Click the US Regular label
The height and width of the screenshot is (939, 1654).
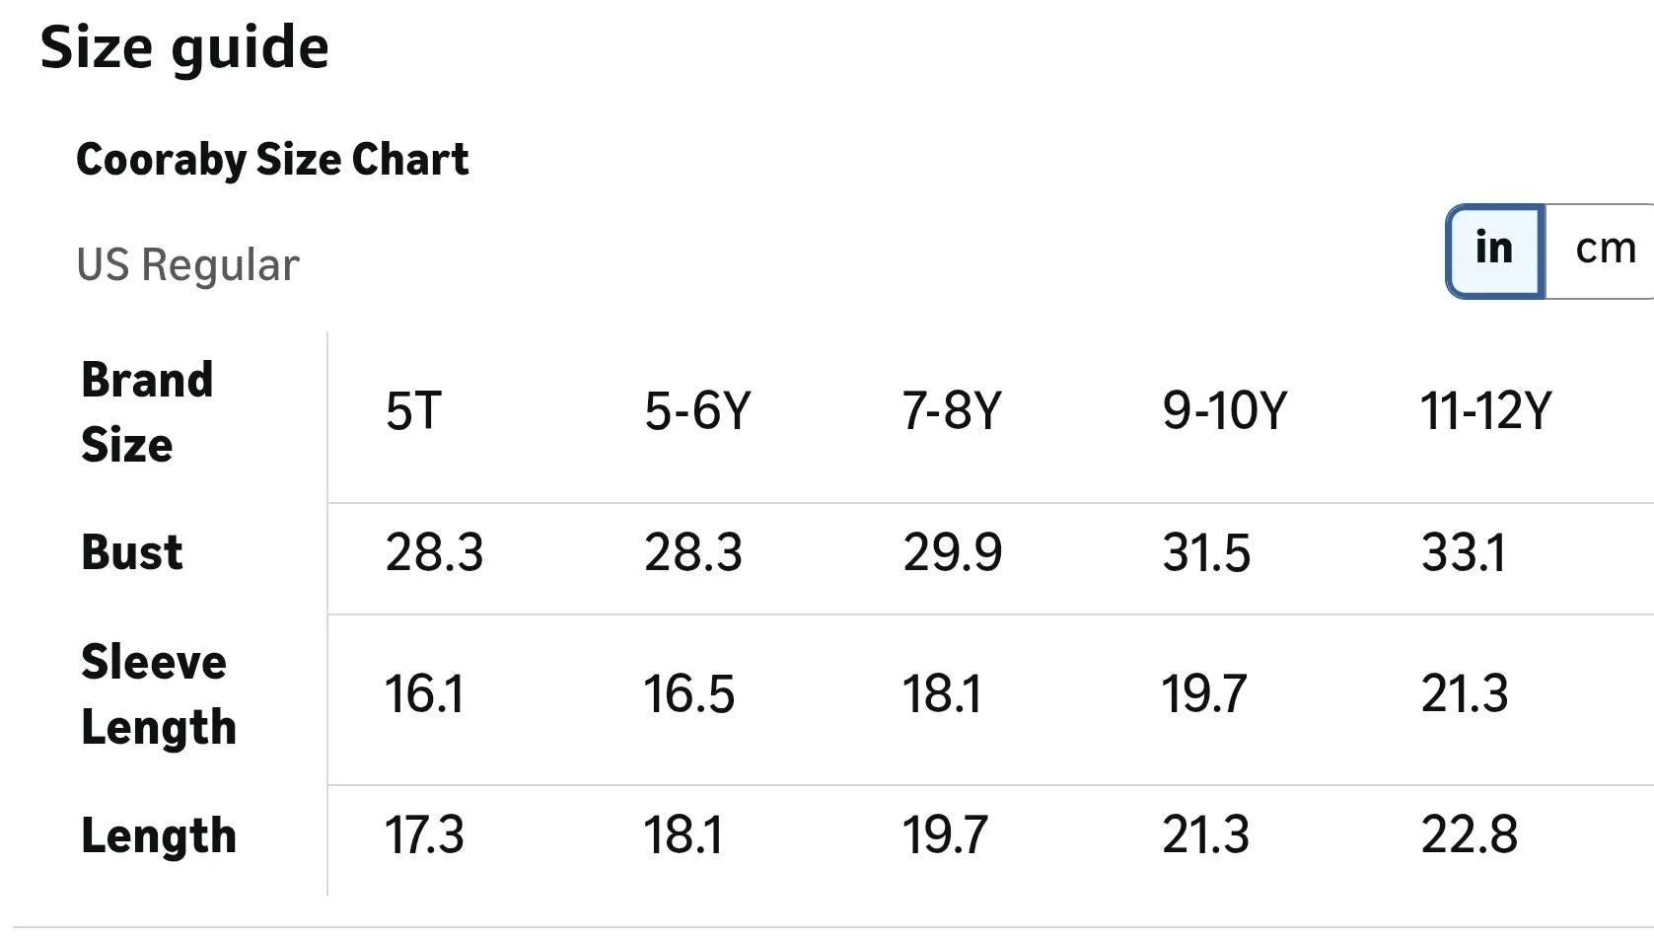click(187, 265)
